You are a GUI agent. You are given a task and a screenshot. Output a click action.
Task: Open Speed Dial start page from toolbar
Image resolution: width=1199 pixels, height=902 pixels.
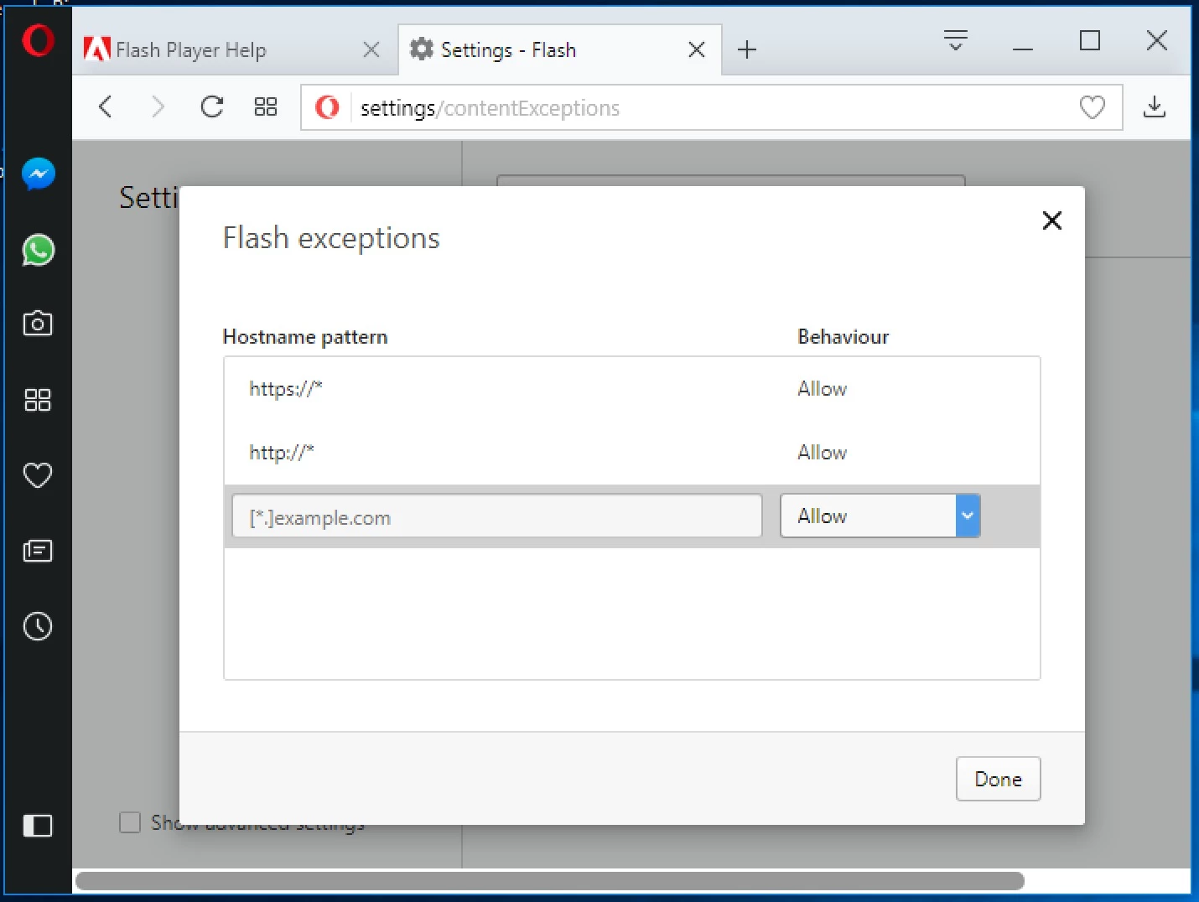[265, 106]
